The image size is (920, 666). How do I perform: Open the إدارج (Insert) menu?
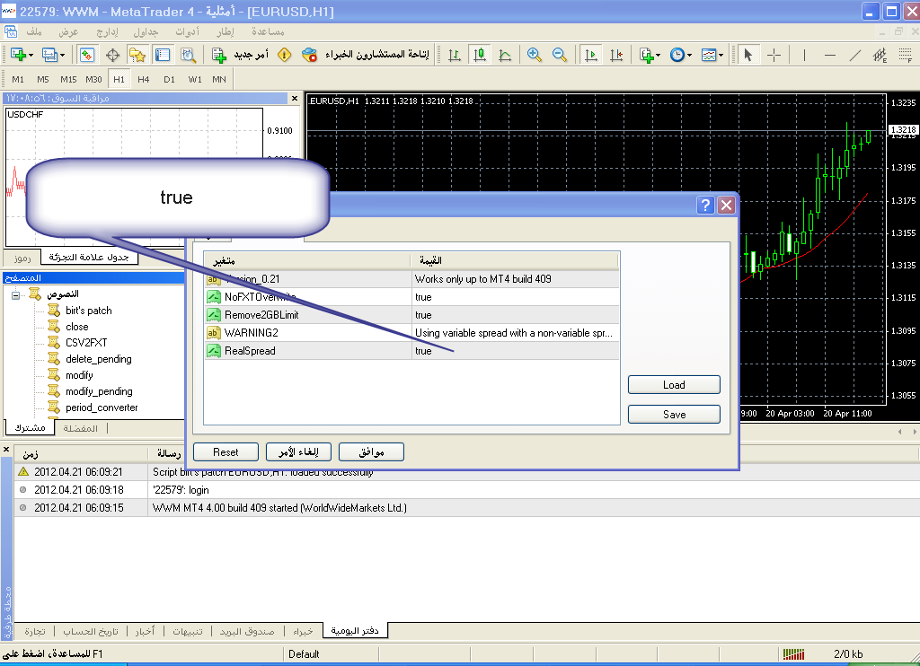[107, 31]
